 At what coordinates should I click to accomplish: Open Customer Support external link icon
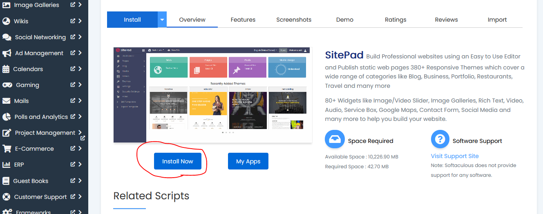point(73,196)
